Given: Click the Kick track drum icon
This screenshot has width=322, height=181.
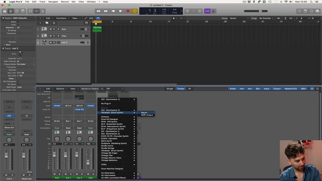Looking at the screenshot, I should tap(44, 29).
